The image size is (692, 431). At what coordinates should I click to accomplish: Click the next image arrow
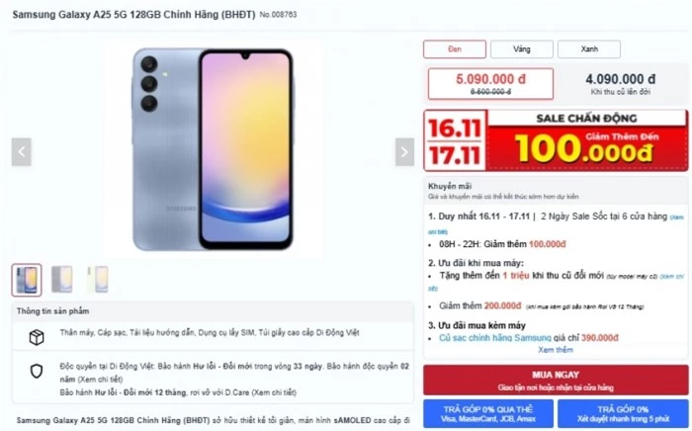pos(404,152)
